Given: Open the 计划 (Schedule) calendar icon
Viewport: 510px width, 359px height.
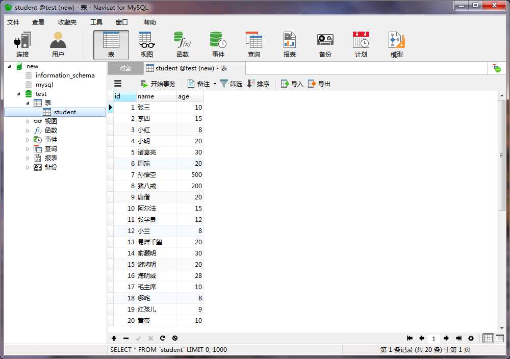Looking at the screenshot, I should (x=361, y=45).
